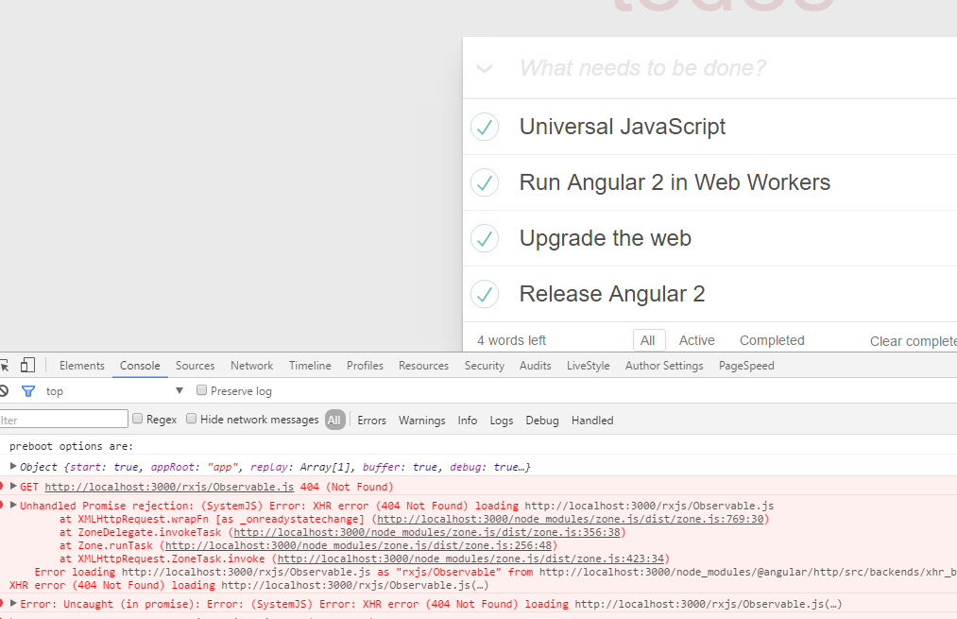
Task: Expand the GET 404 error entry
Action: coord(13,486)
